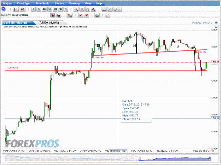Click the H head annotation on the chart
Image resolution: width=221 pixels, height=165 pixels.
pos(135,45)
